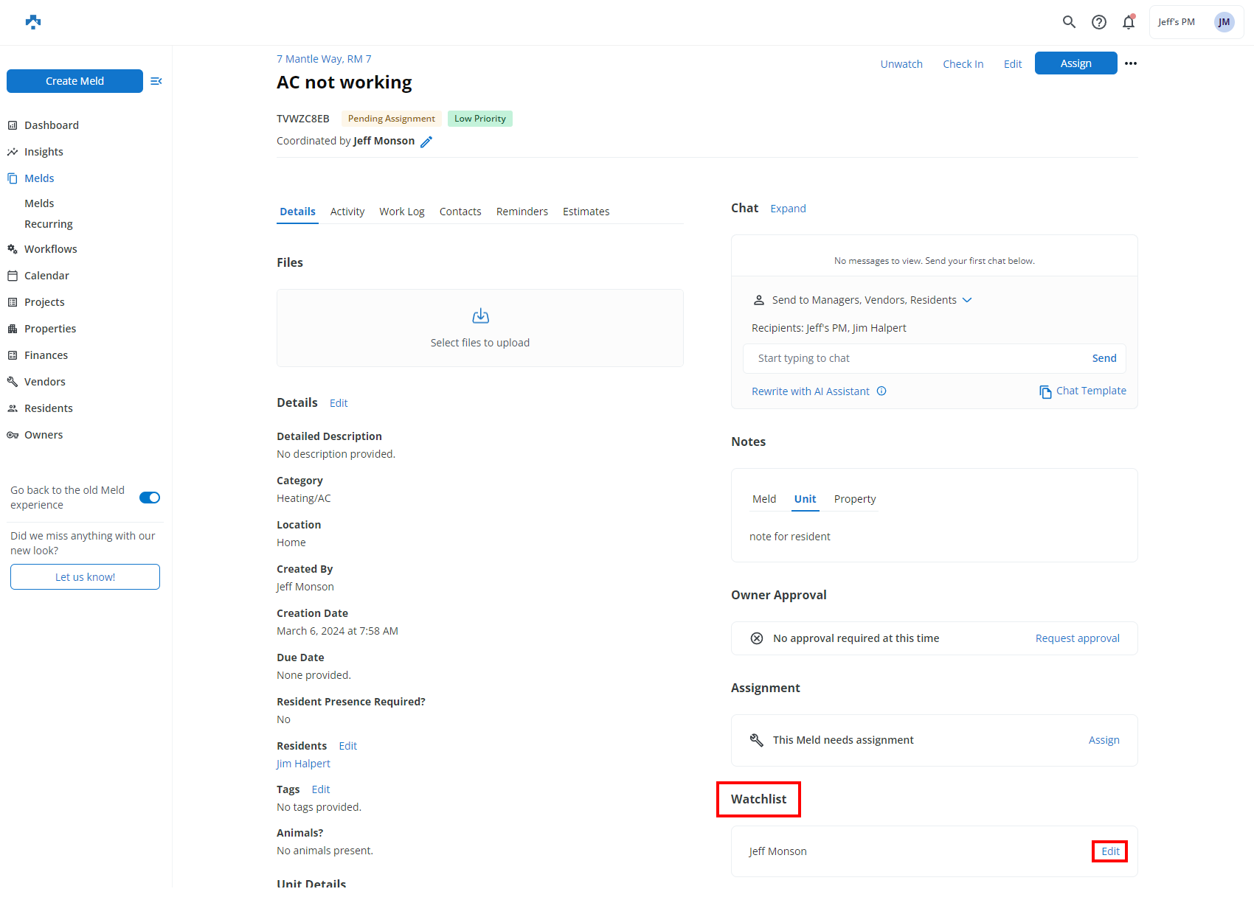The width and height of the screenshot is (1254, 900).
Task: Click the Let us know button
Action: pos(84,576)
